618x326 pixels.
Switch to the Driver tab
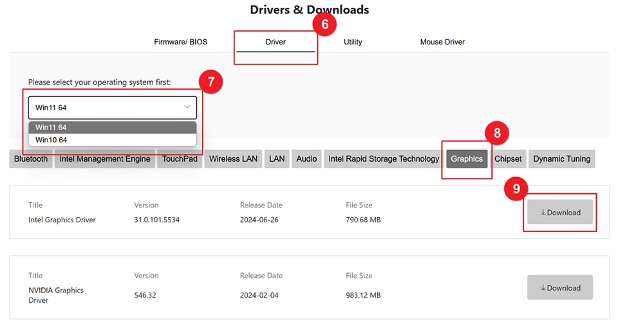click(276, 42)
